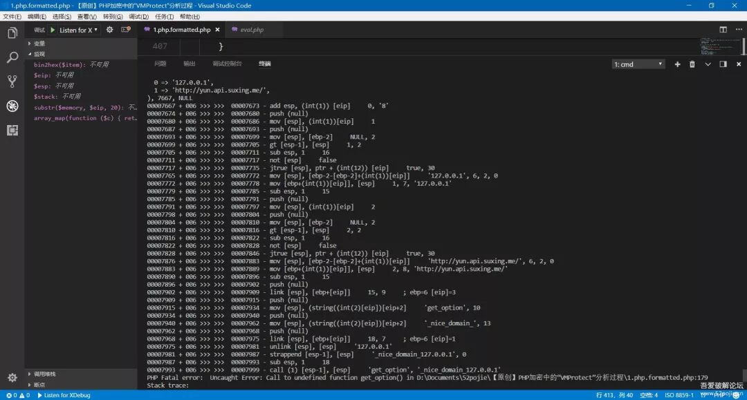This screenshot has height=400, width=747.
Task: Open the Explorer view in the activity bar
Action: [x=12, y=33]
